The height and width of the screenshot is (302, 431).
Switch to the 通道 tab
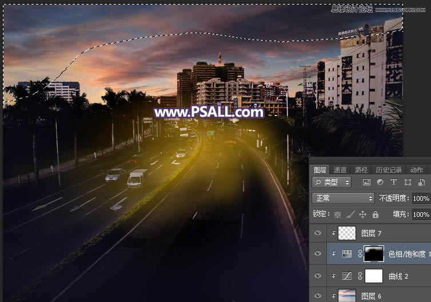point(340,170)
